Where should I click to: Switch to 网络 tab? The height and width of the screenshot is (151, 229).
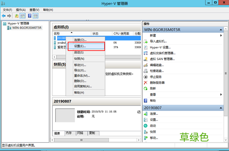click(82, 133)
